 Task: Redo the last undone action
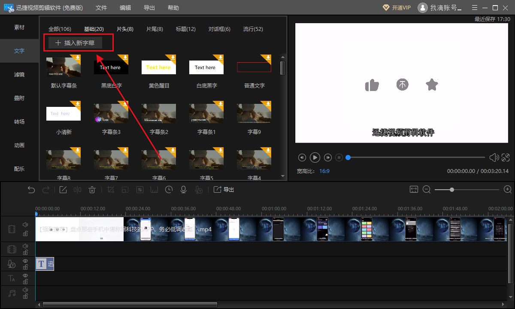(46, 190)
